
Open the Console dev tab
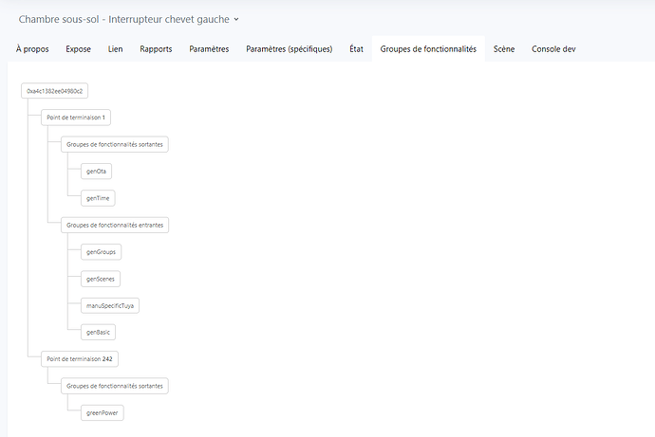553,49
